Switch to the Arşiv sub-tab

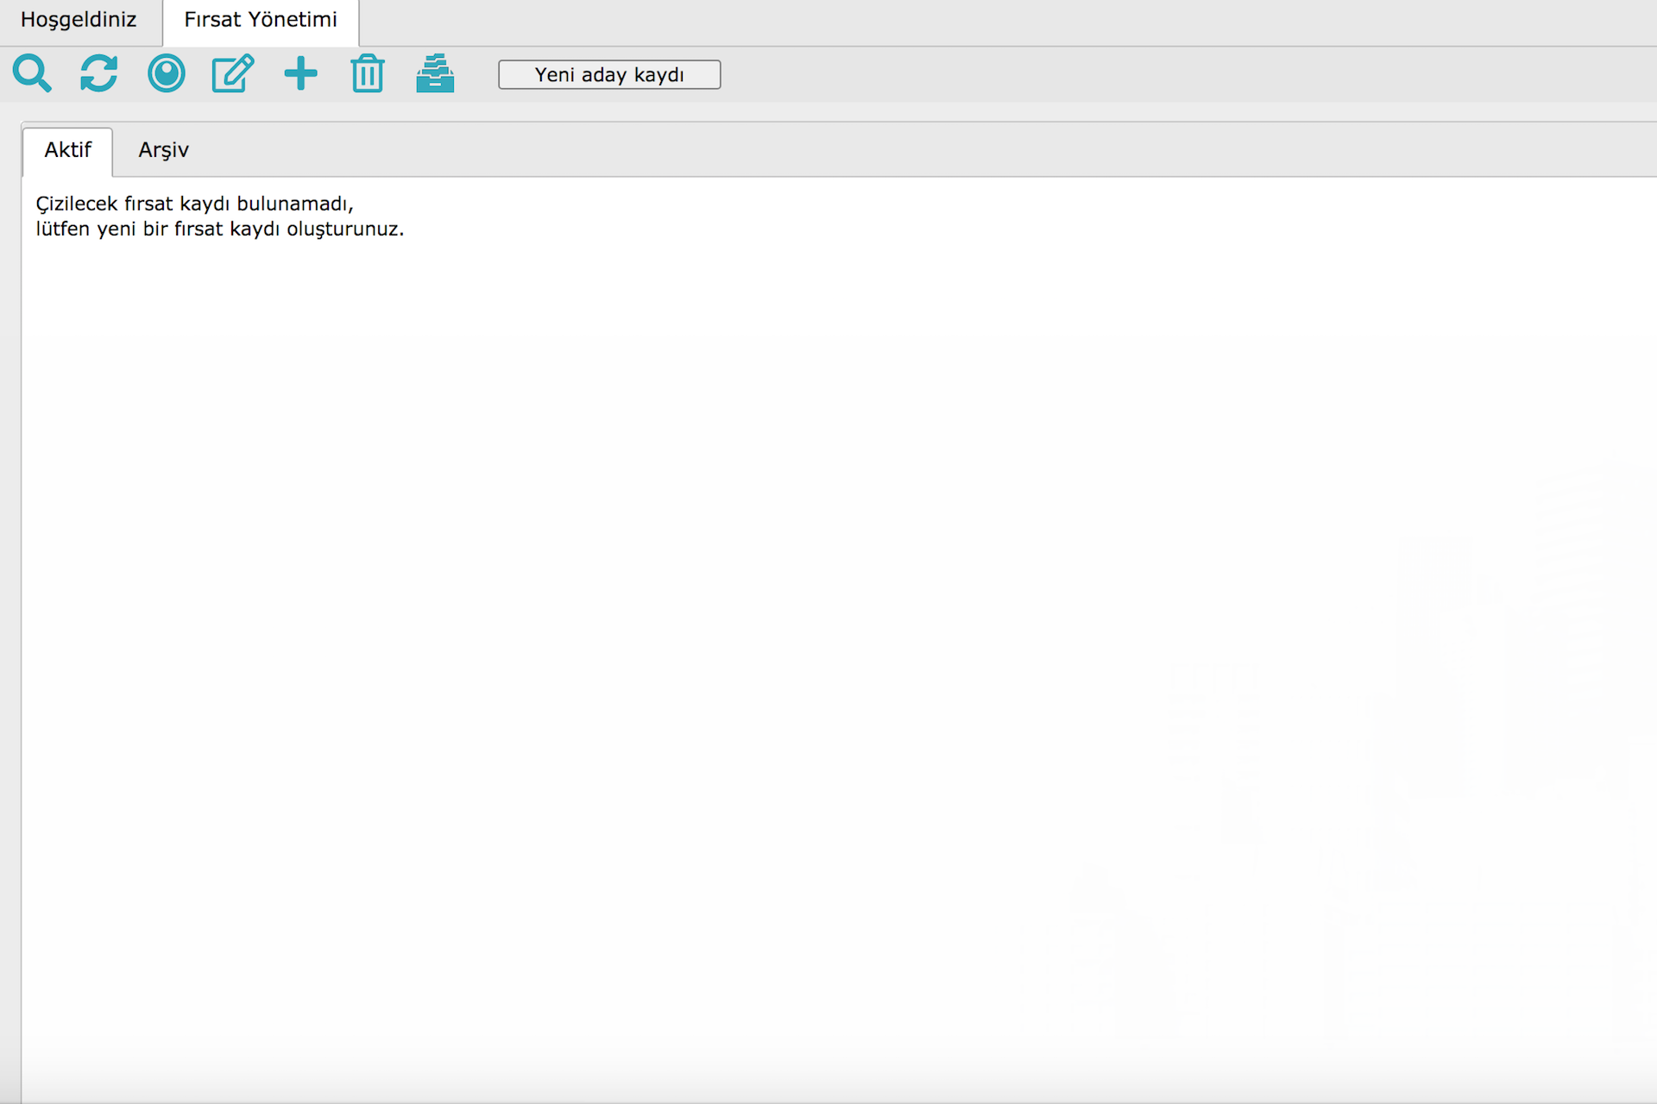(163, 150)
